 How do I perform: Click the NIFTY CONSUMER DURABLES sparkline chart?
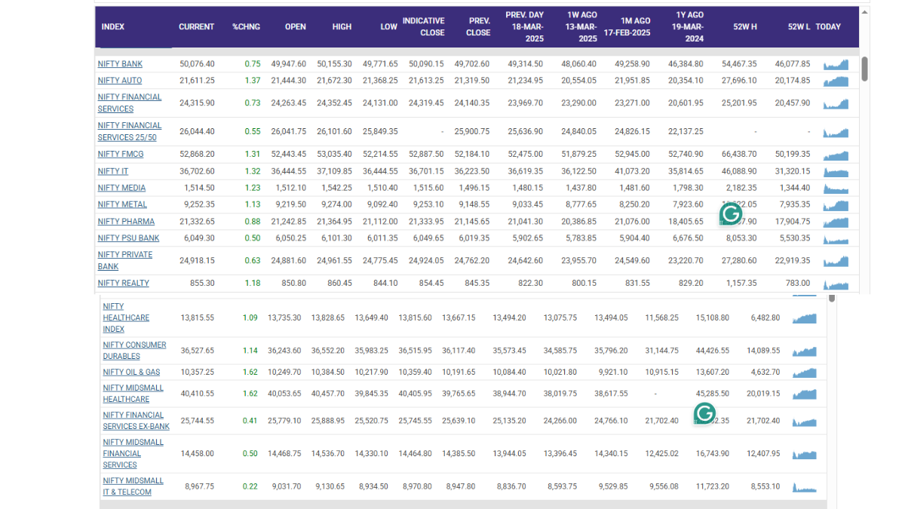pos(805,351)
